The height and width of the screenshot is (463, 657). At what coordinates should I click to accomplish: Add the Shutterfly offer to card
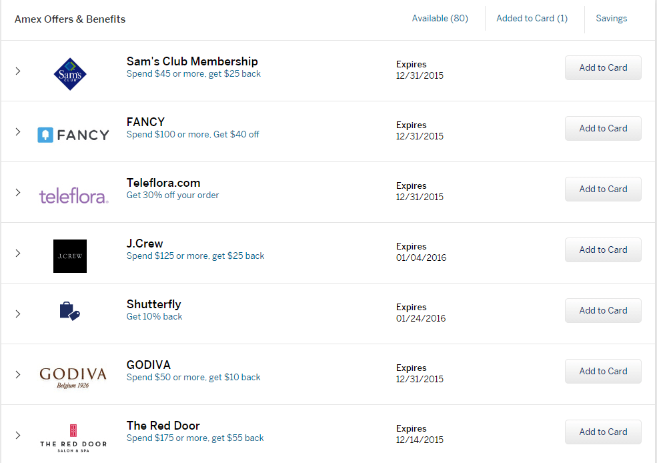coord(603,310)
